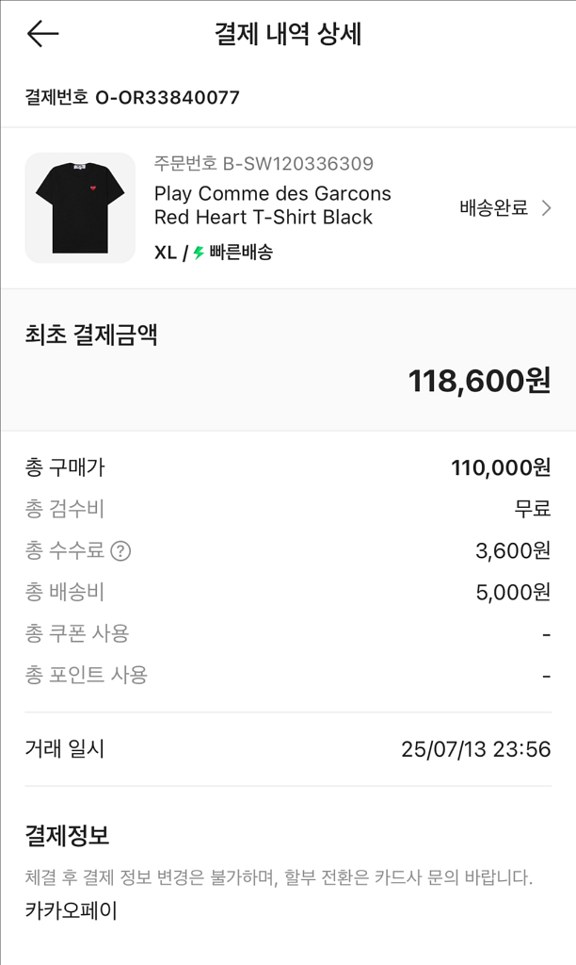
Task: Tap the 배송완료 delivery status
Action: tap(493, 208)
